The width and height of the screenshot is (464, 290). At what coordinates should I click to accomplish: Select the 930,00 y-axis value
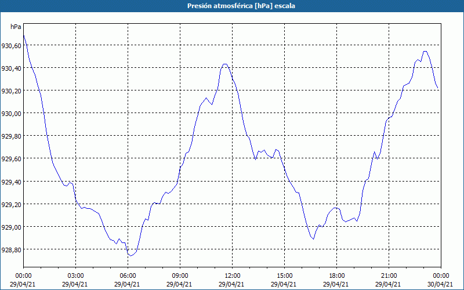point(11,114)
